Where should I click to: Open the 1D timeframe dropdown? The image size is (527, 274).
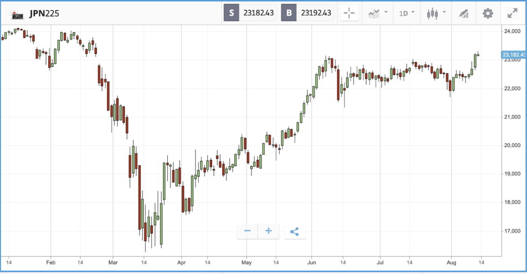tap(407, 13)
